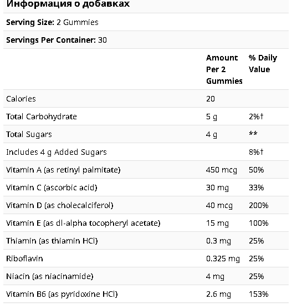Click Vitamin A (as retinyl palmitate)
Viewport: 302px width, 304px height.
tap(63, 170)
